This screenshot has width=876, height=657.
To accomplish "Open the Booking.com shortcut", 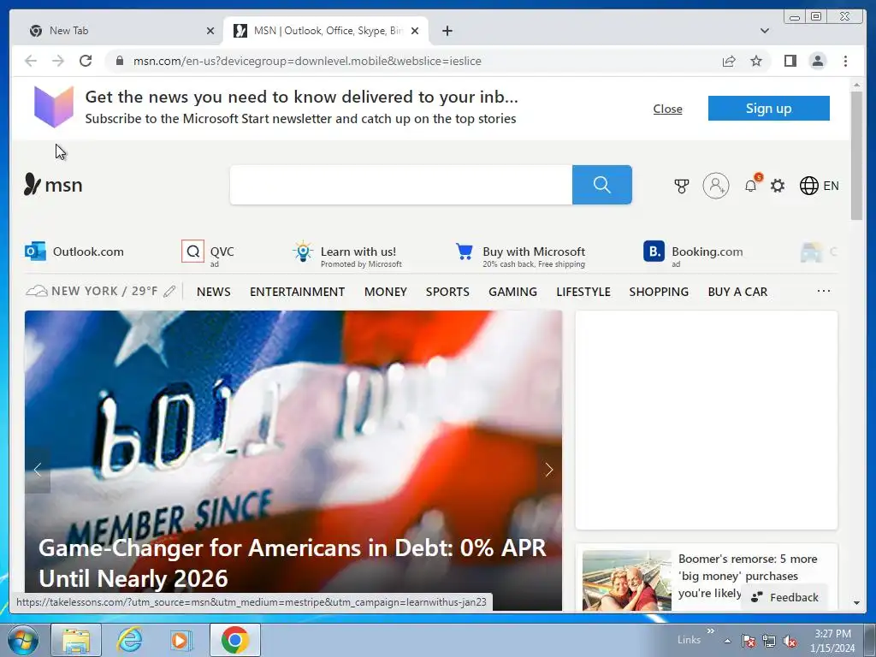I will [693, 253].
